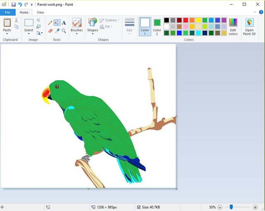Select the Color picker eyedropper tool
Viewport: 265px width, 211px height.
pos(57,31)
